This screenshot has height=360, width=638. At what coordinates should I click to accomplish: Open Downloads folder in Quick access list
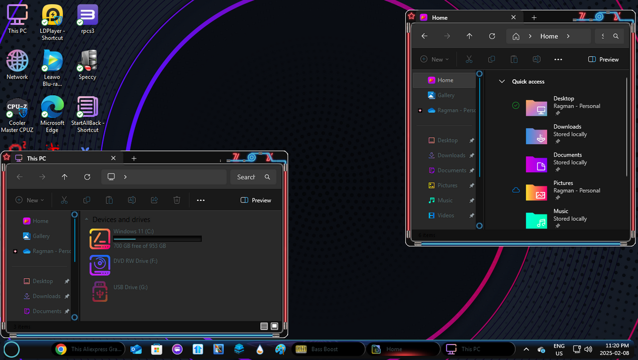563,134
